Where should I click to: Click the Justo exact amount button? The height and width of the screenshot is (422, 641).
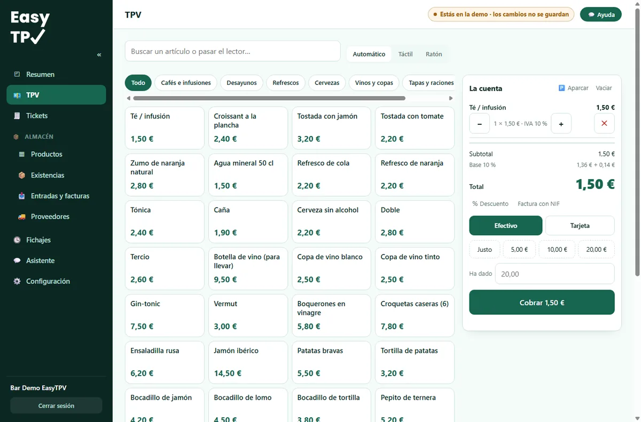coord(484,249)
